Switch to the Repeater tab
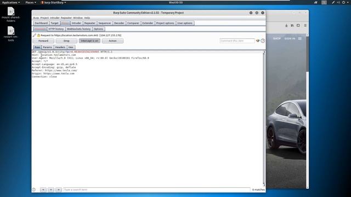 pyautogui.click(x=90, y=23)
